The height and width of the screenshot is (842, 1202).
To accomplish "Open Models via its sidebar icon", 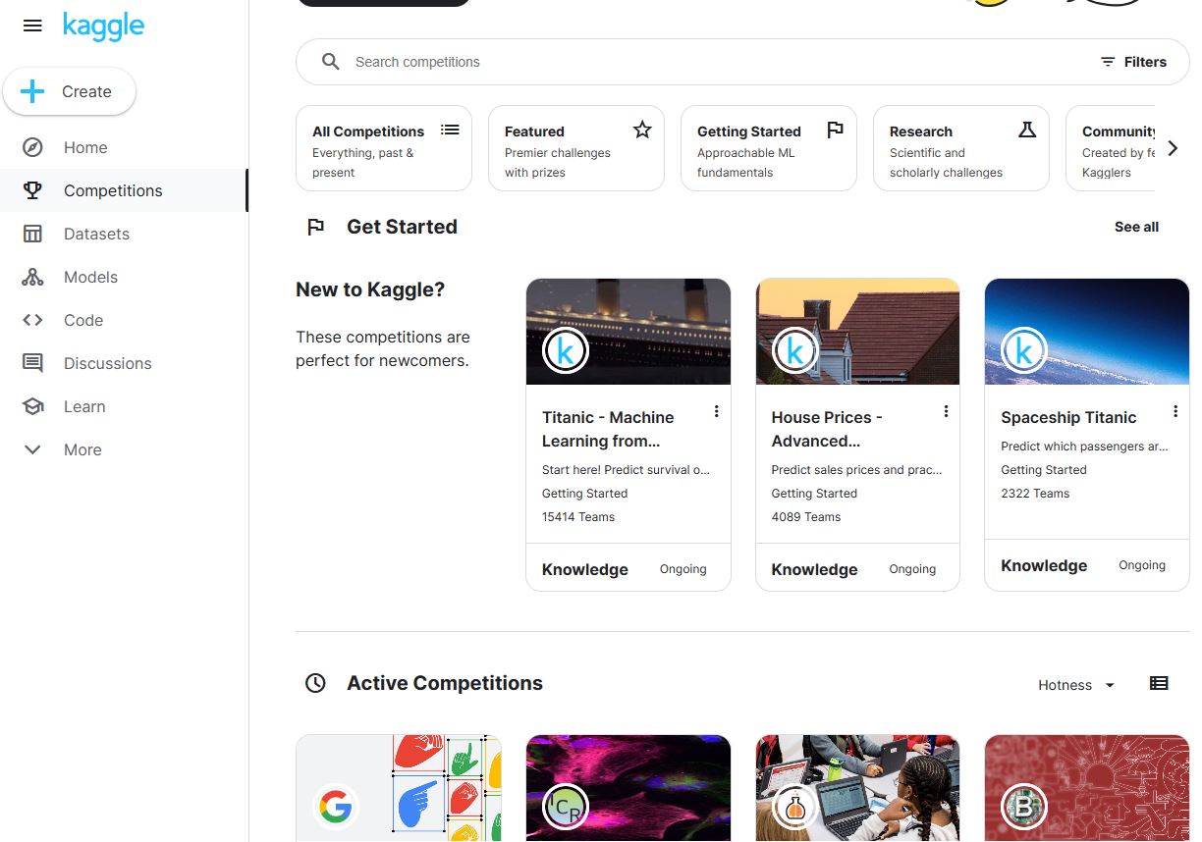I will (x=32, y=277).
